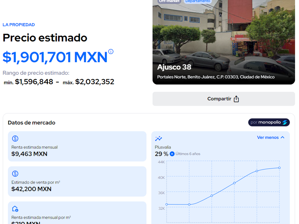Click the $9,463 MXN rent value

click(29, 154)
